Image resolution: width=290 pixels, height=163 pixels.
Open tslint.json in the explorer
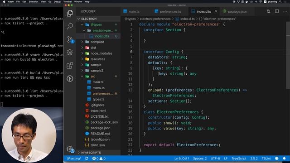pos(98,145)
